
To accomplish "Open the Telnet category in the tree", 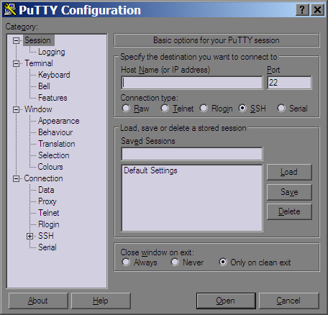I will (49, 213).
